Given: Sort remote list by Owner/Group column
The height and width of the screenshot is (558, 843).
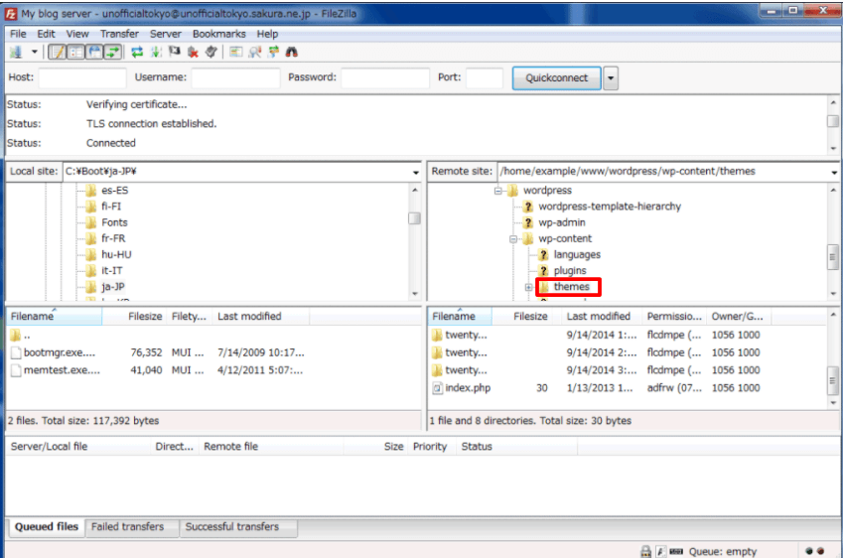Looking at the screenshot, I should [x=739, y=316].
